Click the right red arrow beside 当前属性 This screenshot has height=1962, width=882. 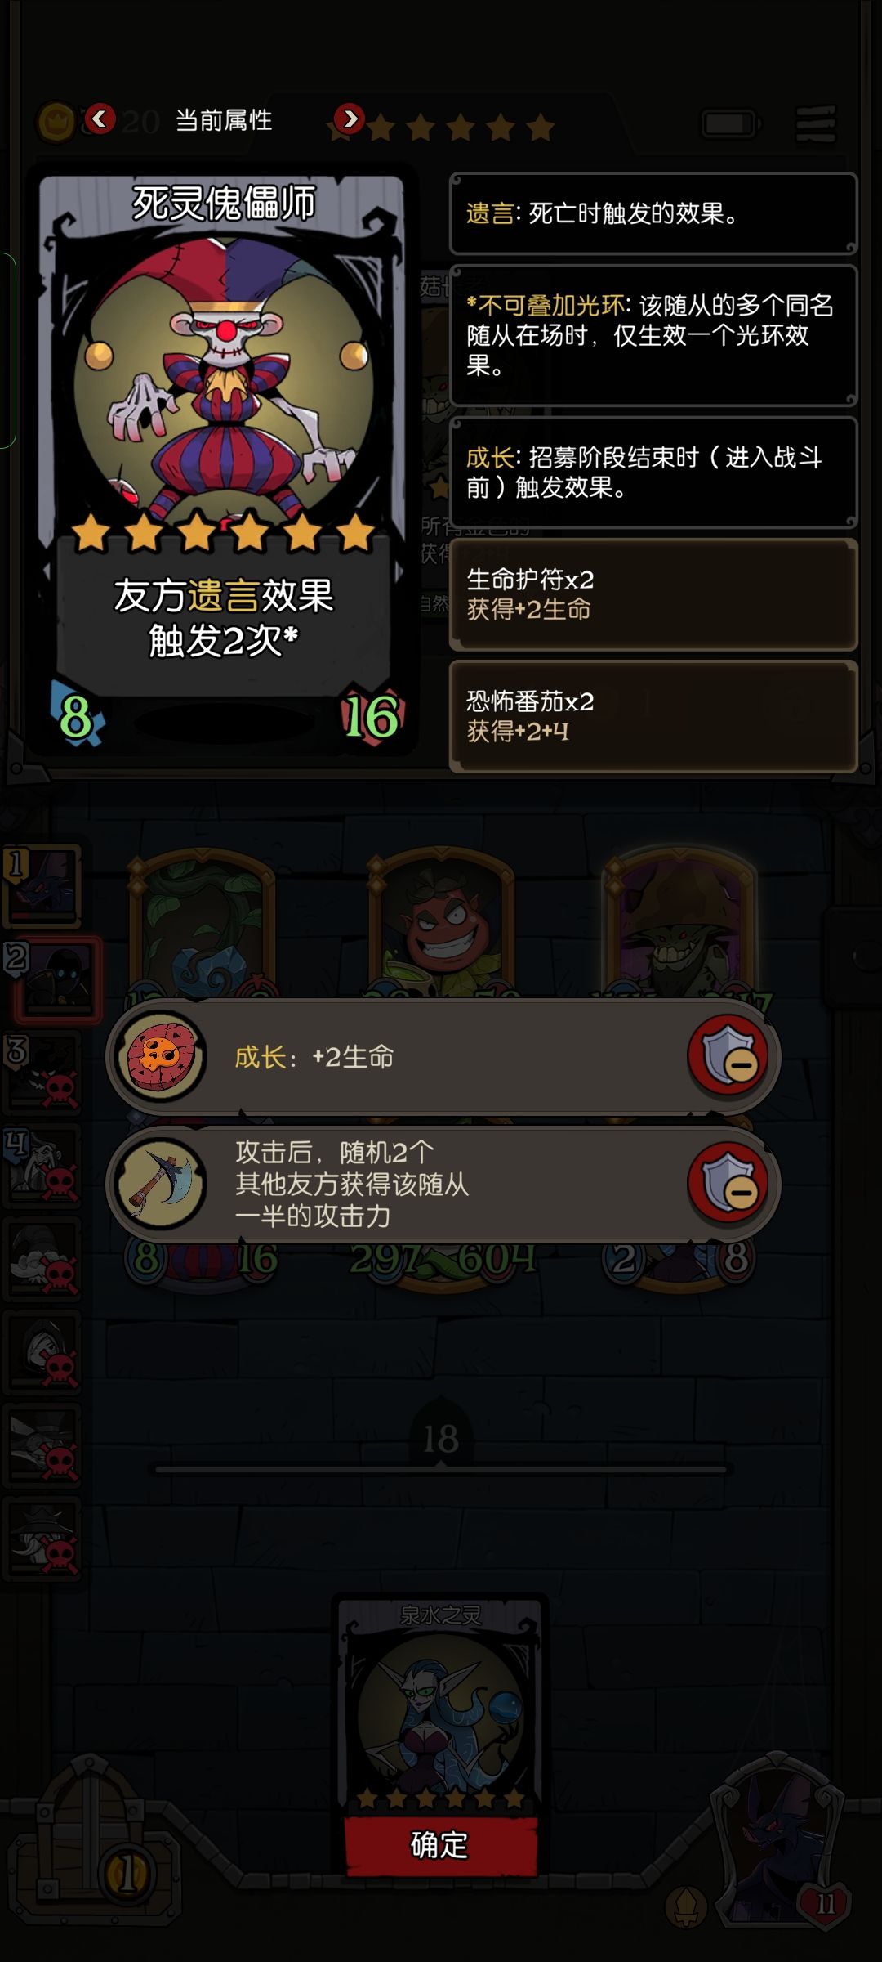click(x=350, y=119)
